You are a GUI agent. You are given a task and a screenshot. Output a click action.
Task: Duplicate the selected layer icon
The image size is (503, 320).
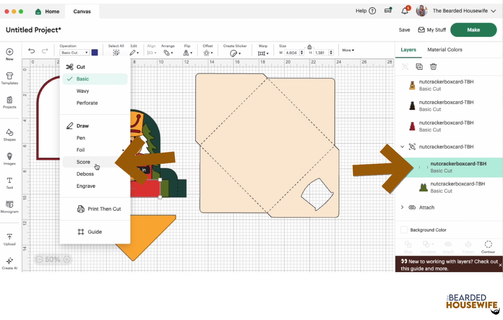tap(419, 66)
